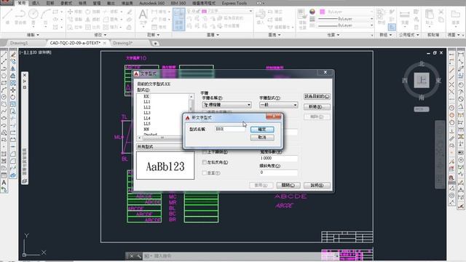
Task: Cancel the new text style dialog
Action: tap(262, 138)
